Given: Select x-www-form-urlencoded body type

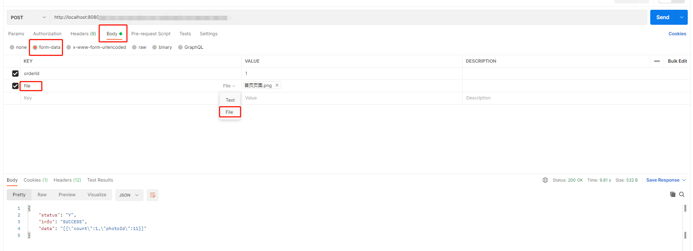Looking at the screenshot, I should (x=96, y=47).
